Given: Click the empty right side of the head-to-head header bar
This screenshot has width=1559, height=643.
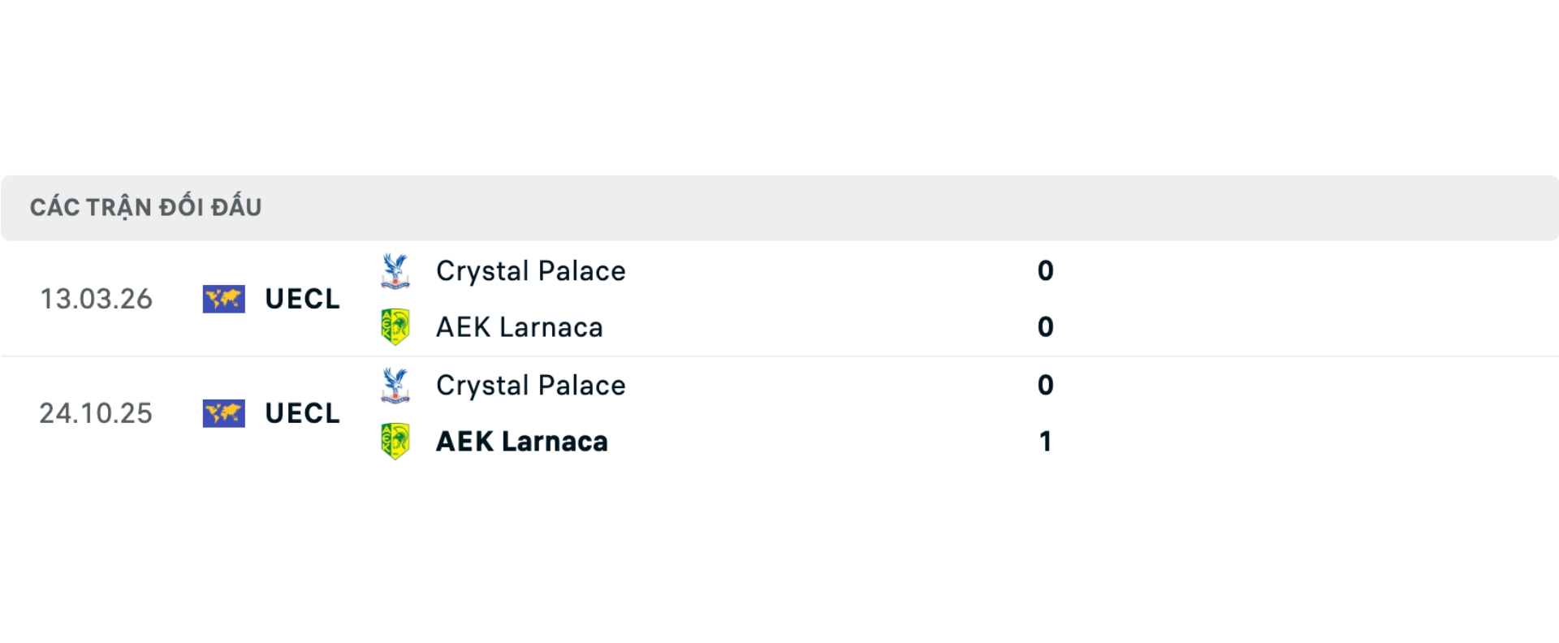Looking at the screenshot, I should point(1218,208).
